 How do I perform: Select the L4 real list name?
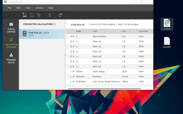(x=77, y=57)
